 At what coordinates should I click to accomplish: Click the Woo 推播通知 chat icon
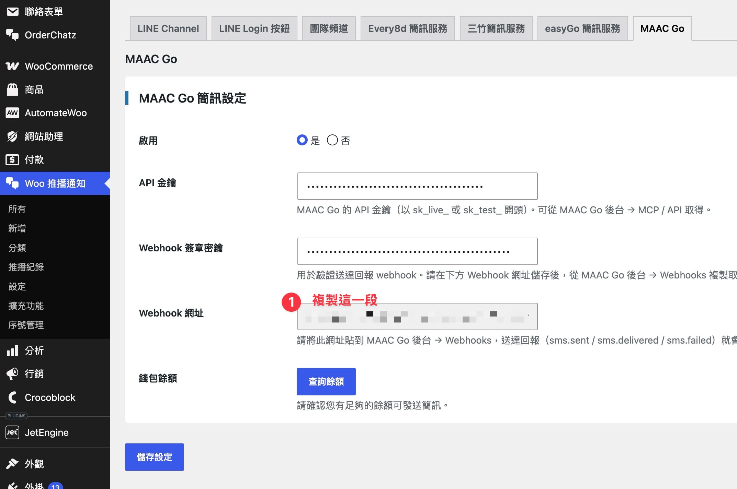[x=12, y=183]
